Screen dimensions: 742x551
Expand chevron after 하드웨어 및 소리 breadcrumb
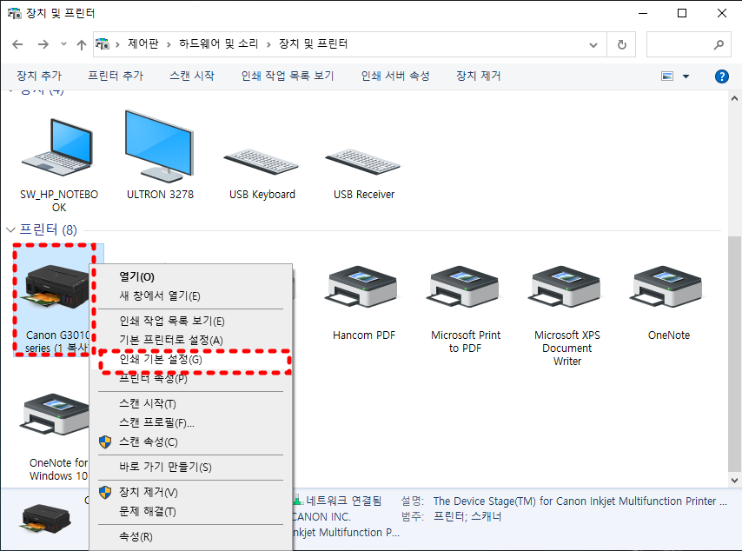click(x=268, y=44)
